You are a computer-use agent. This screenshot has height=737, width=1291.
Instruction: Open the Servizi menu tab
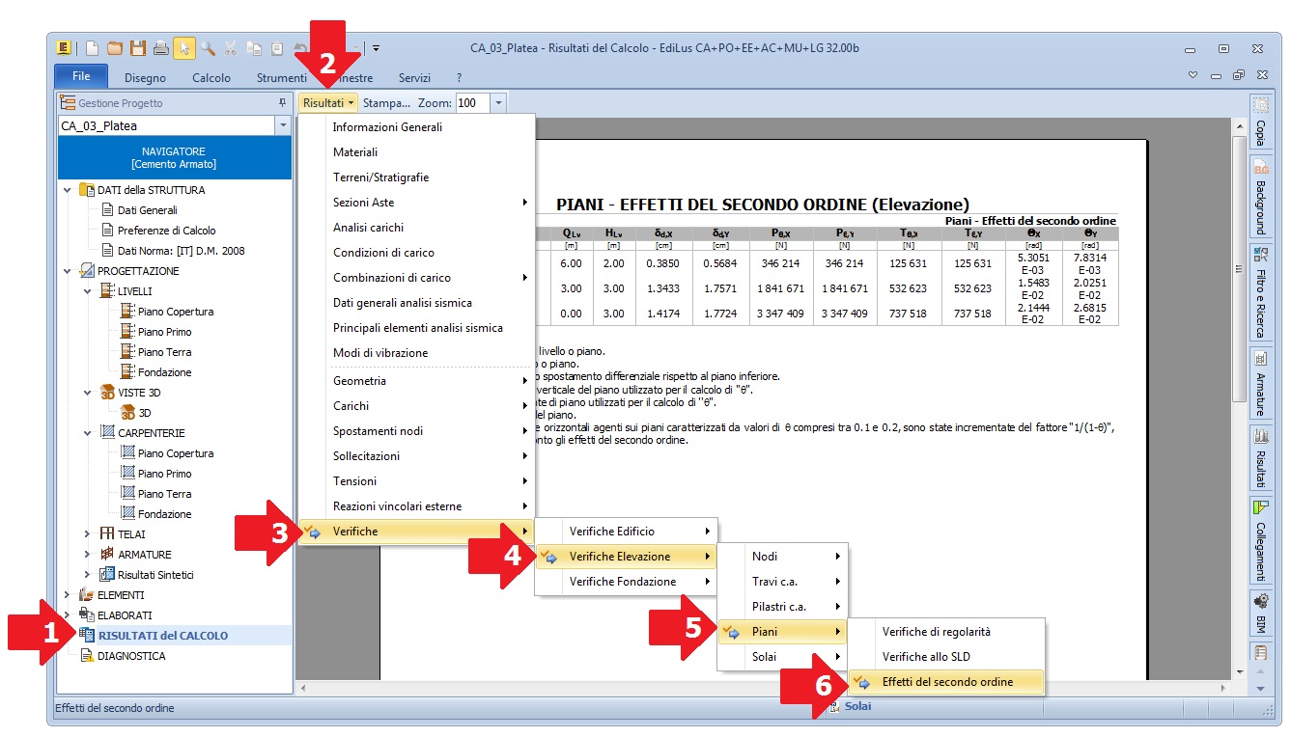pyautogui.click(x=414, y=78)
